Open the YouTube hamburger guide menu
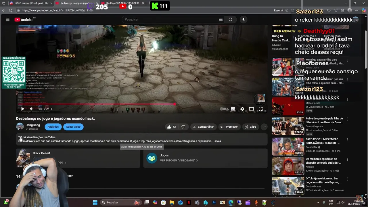Image resolution: width=368 pixels, height=207 pixels. pyautogui.click(x=8, y=20)
